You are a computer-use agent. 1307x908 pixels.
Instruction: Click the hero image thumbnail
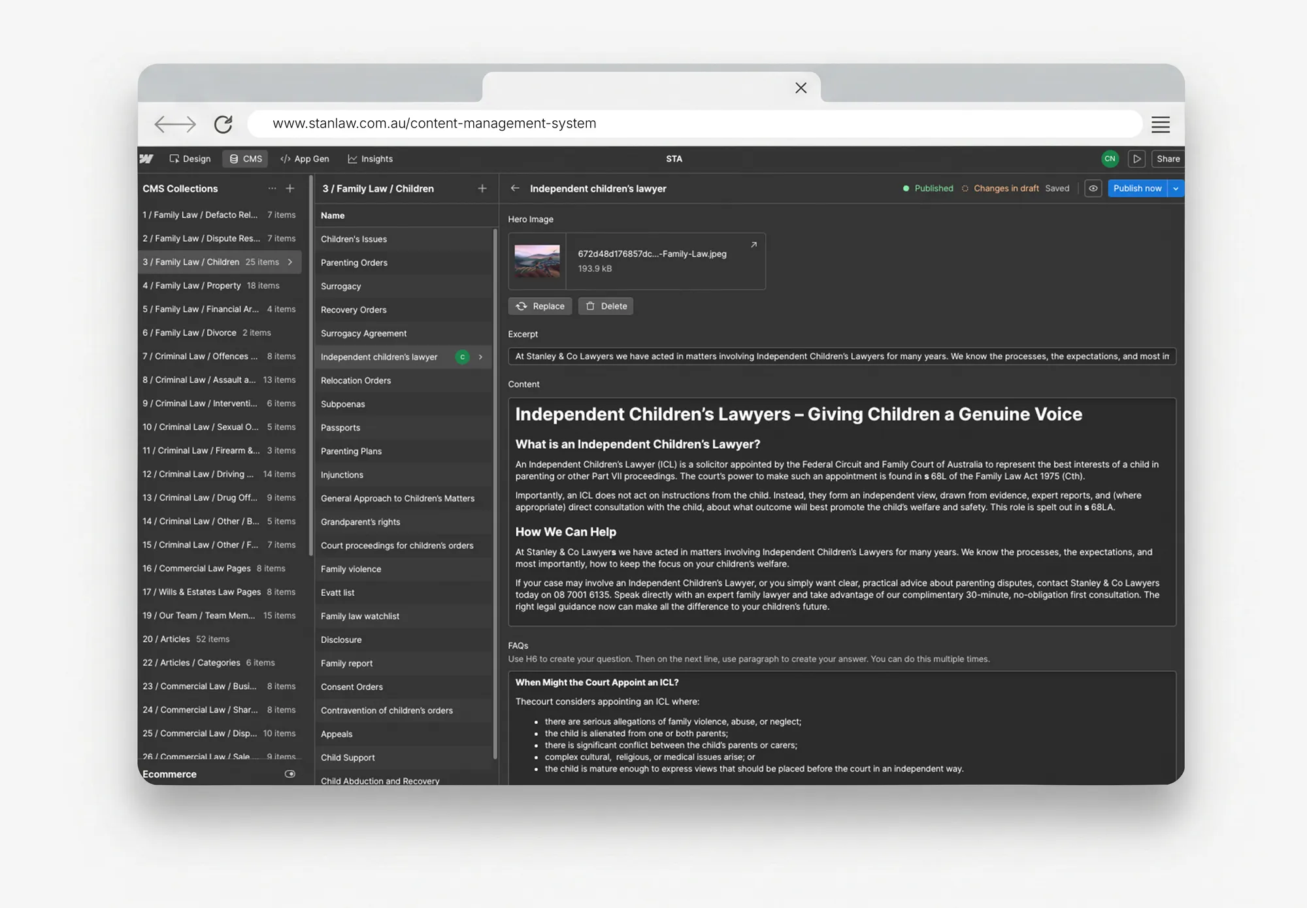click(537, 261)
